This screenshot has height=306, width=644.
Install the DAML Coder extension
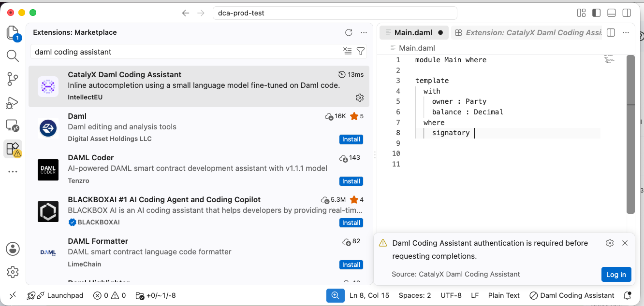[351, 181]
